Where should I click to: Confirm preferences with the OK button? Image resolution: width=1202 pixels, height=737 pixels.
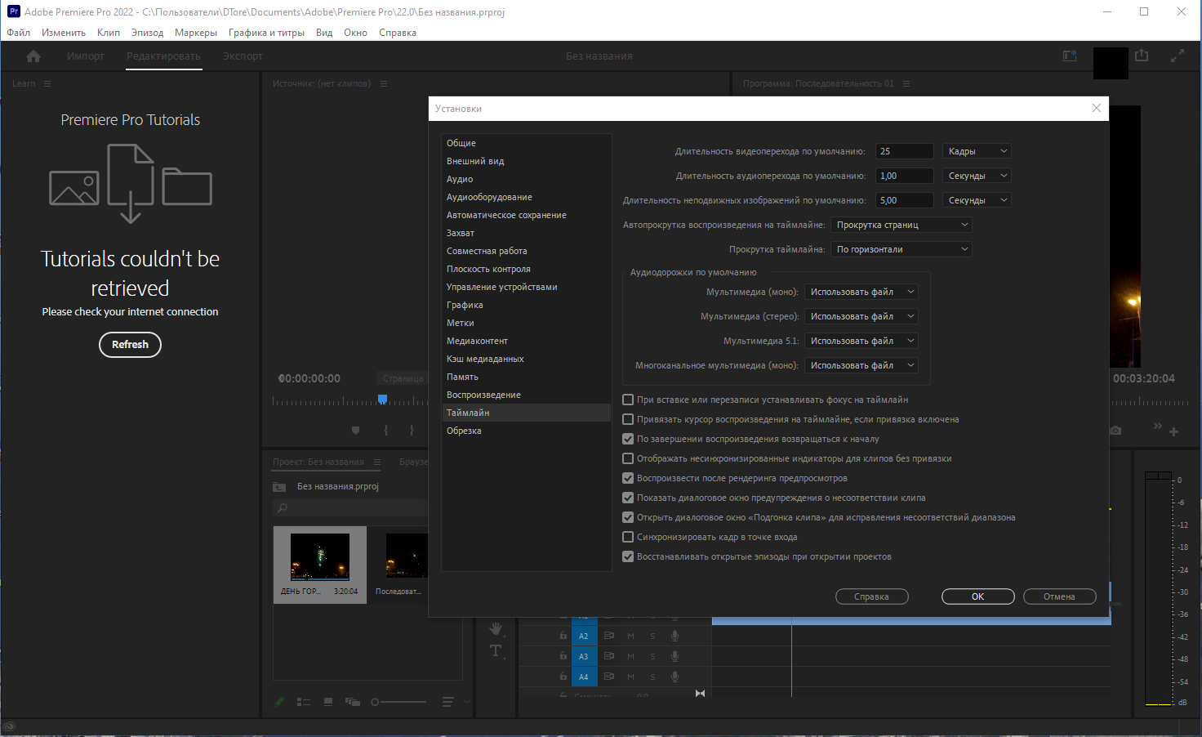[x=977, y=596]
